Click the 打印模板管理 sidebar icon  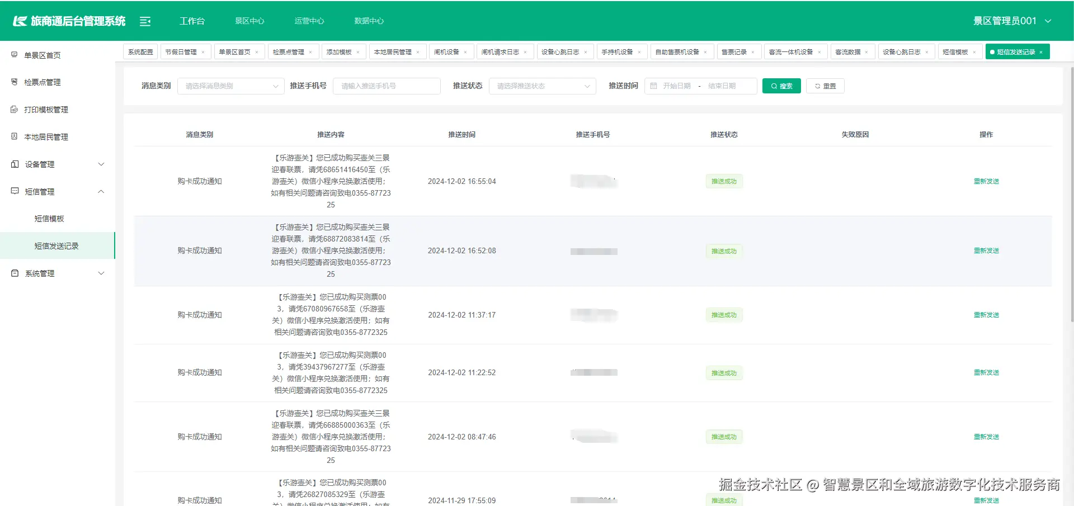click(x=15, y=110)
